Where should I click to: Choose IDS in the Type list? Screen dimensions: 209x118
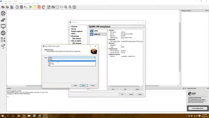(72, 65)
